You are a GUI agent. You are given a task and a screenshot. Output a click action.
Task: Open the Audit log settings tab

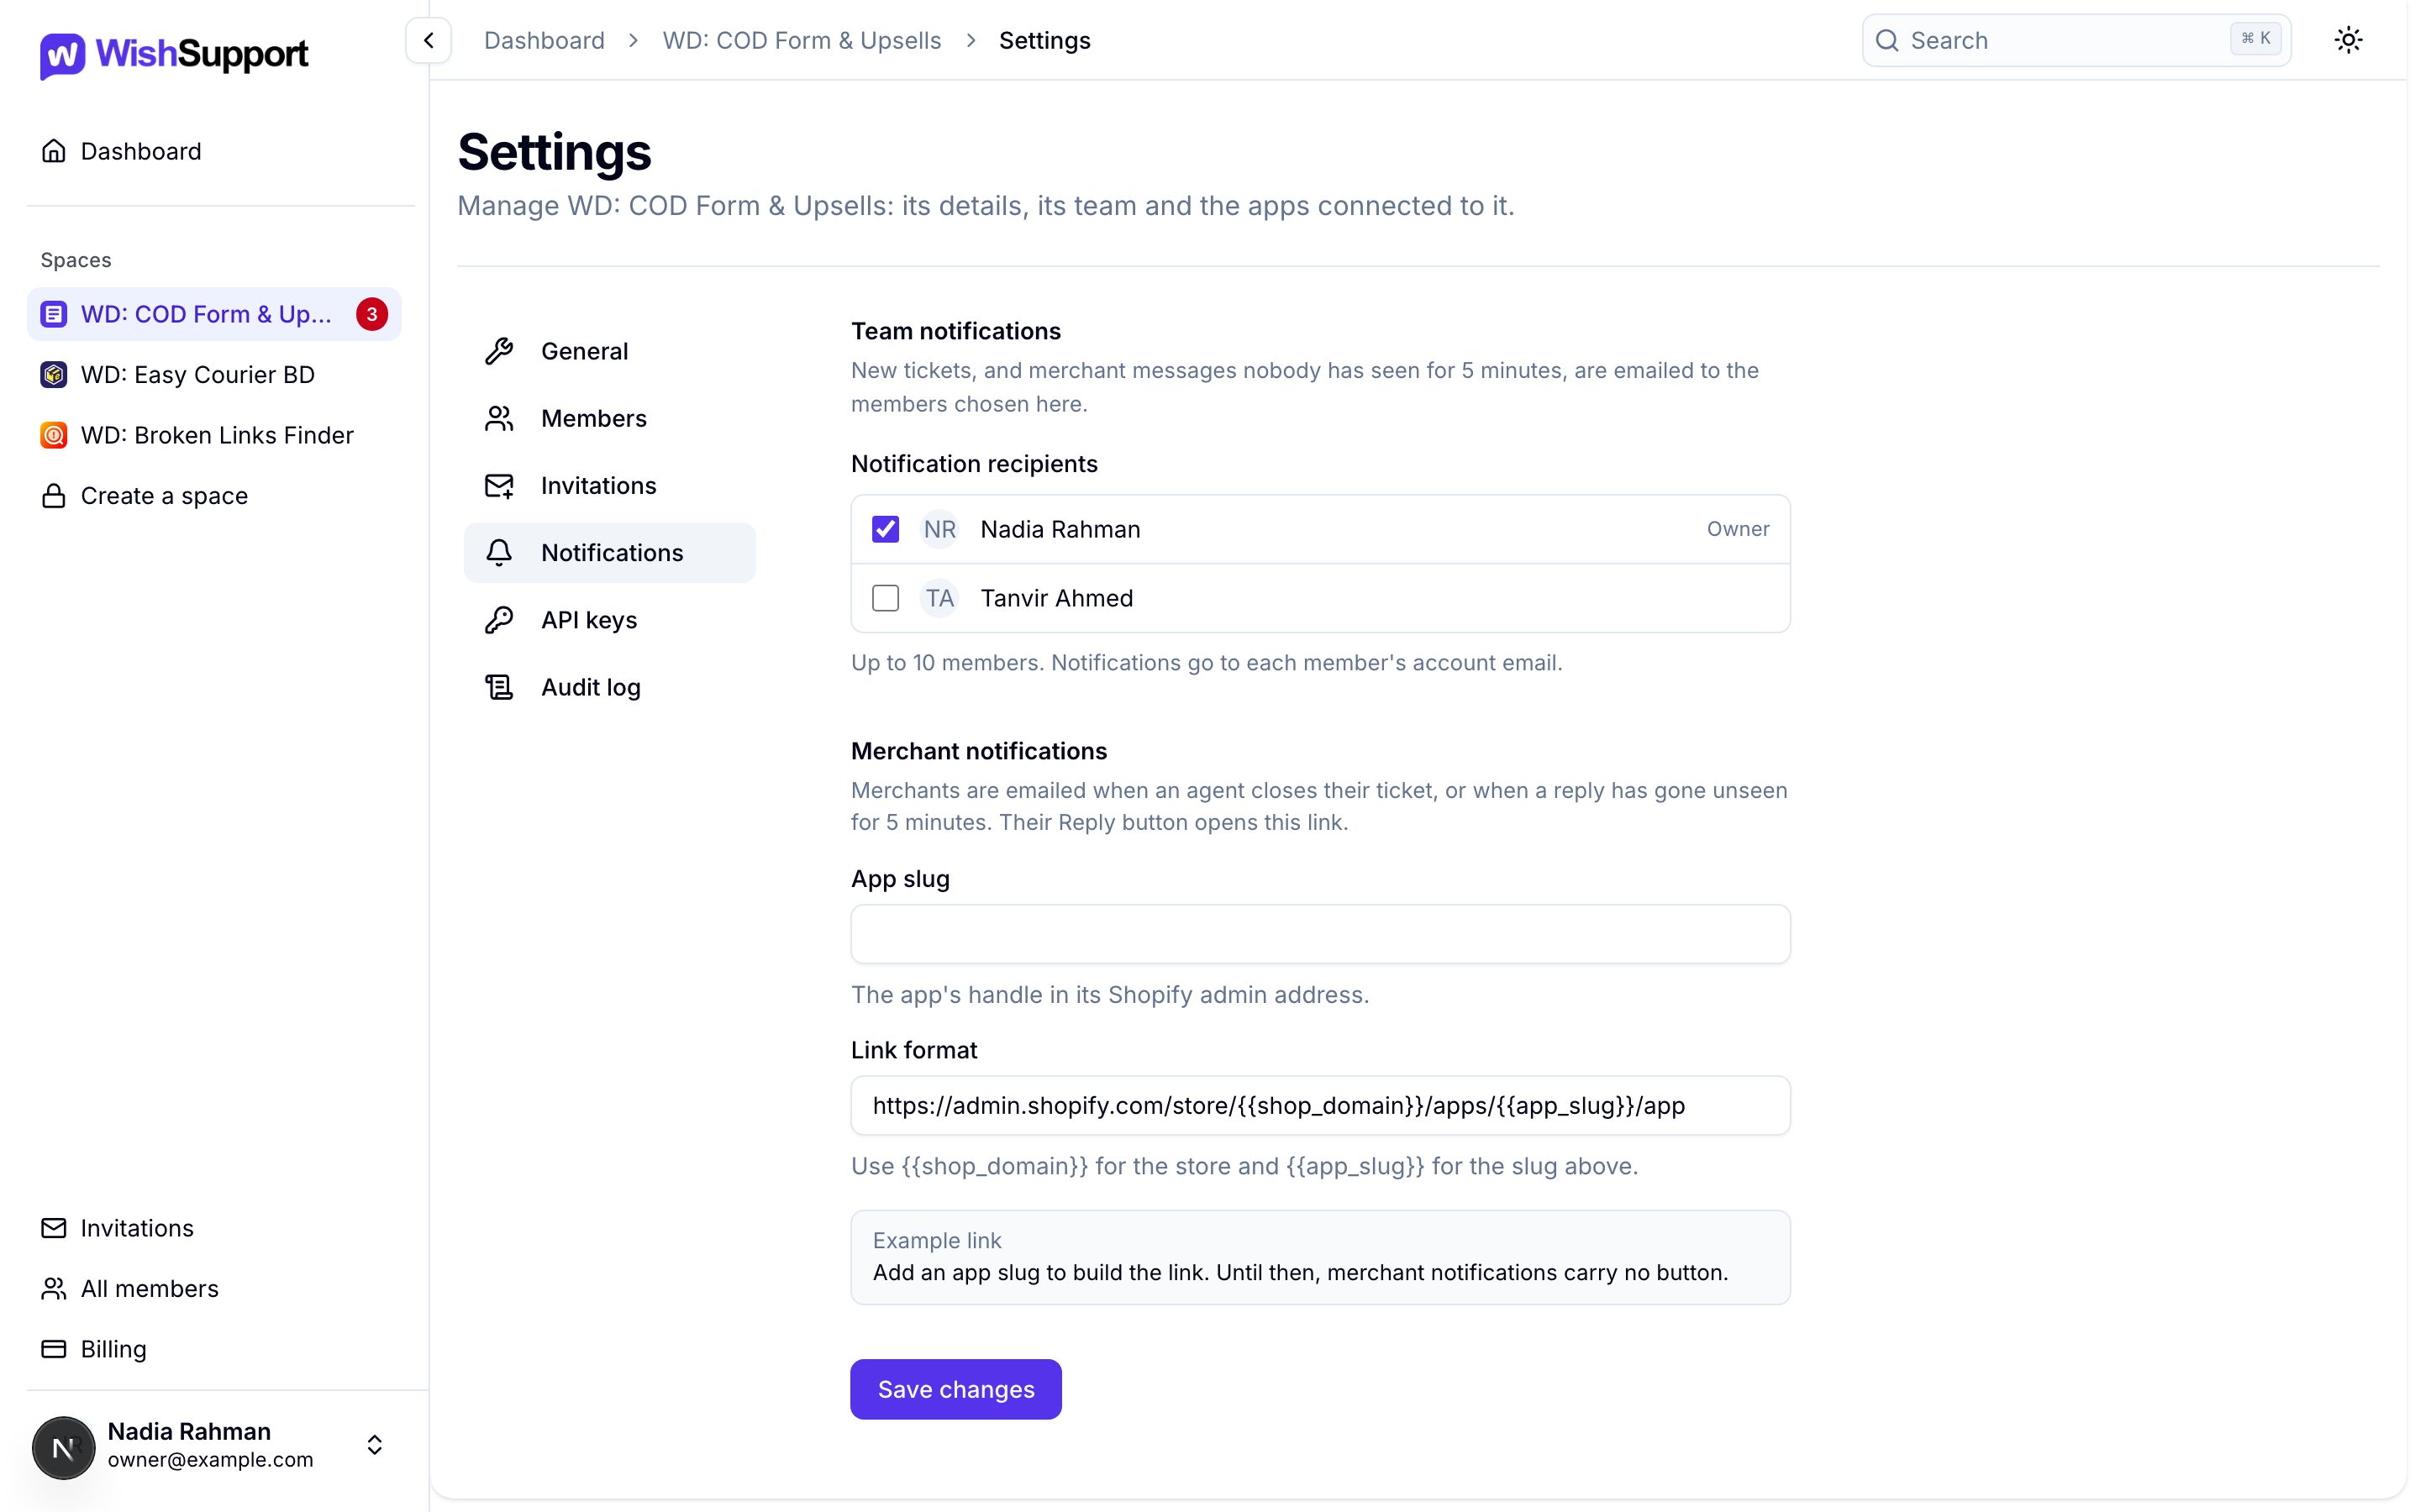(610, 687)
